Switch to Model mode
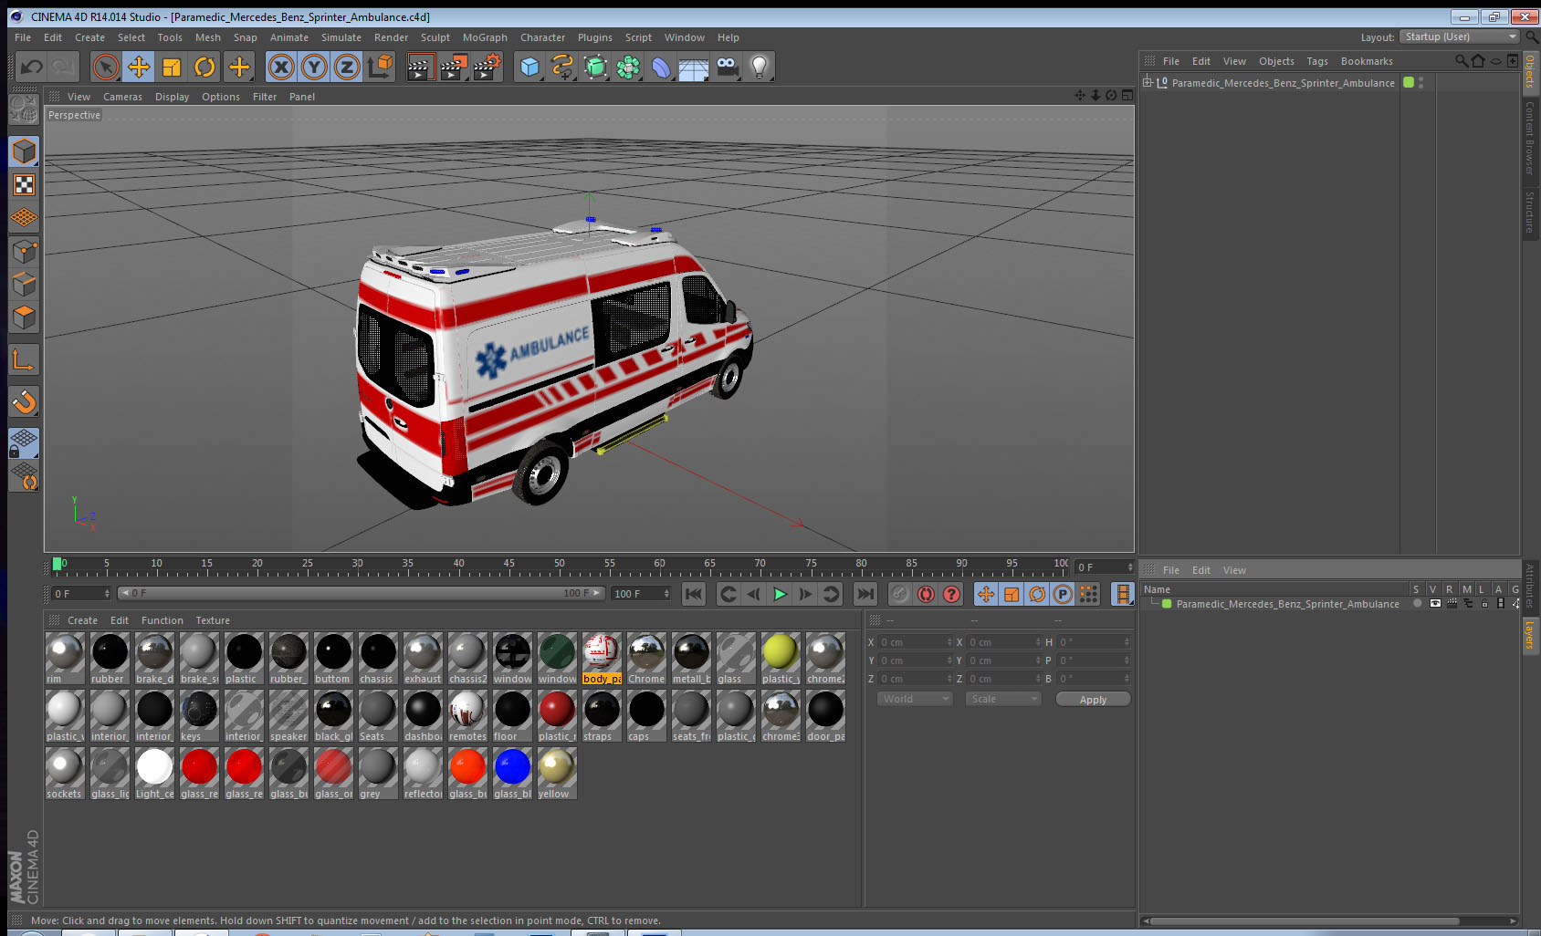The height and width of the screenshot is (936, 1541). click(x=24, y=151)
